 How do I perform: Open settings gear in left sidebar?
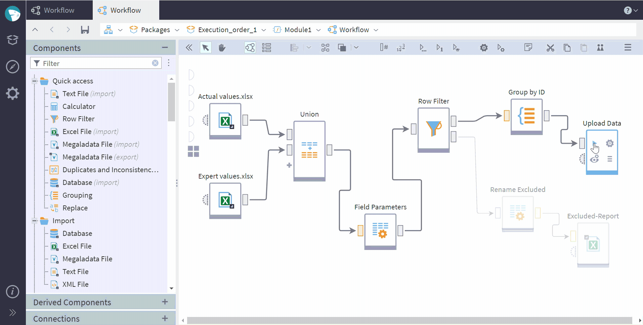point(13,93)
